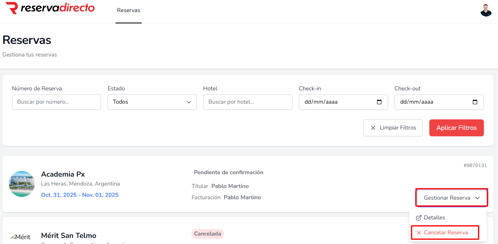Click the Limpiar Filtros button

point(393,128)
